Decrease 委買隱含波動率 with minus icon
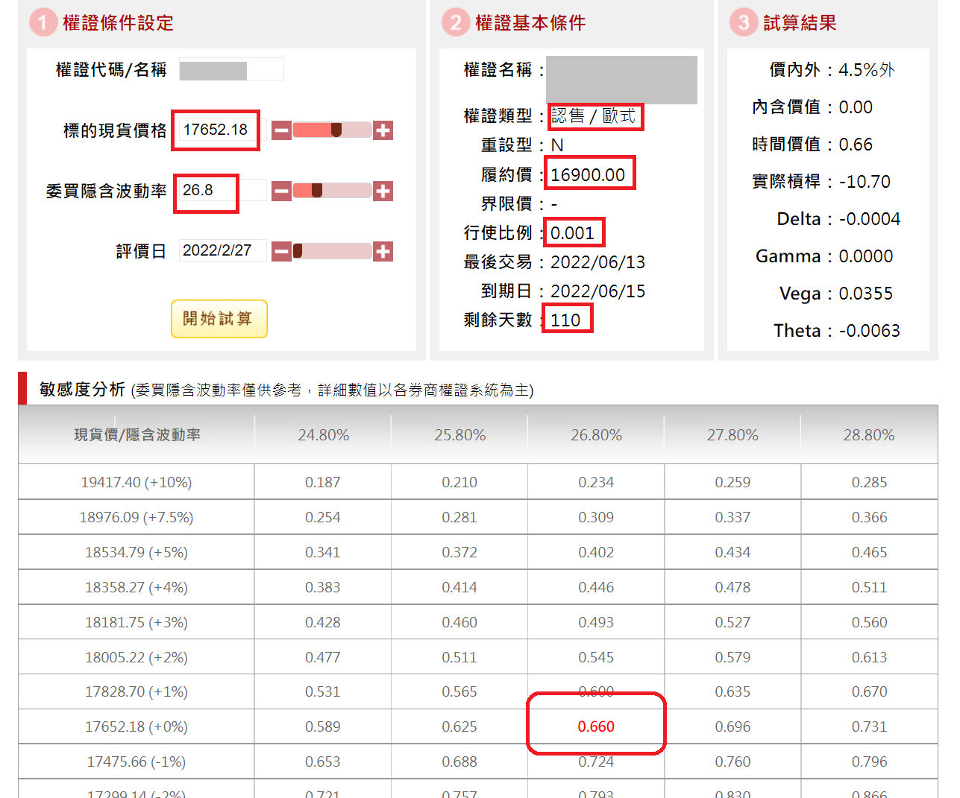The width and height of the screenshot is (960, 798). click(281, 191)
